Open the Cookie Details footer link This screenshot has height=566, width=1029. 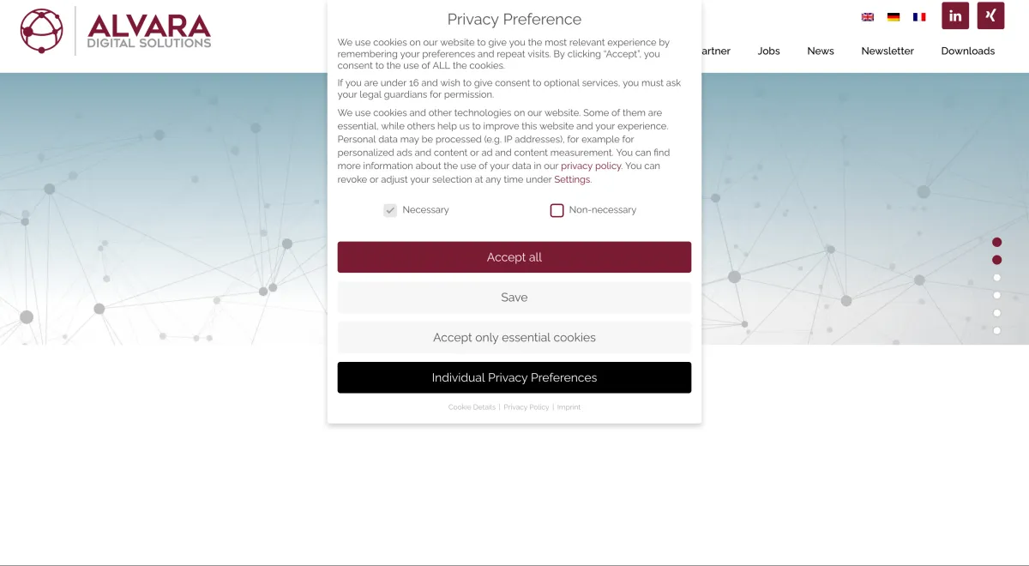pos(472,407)
